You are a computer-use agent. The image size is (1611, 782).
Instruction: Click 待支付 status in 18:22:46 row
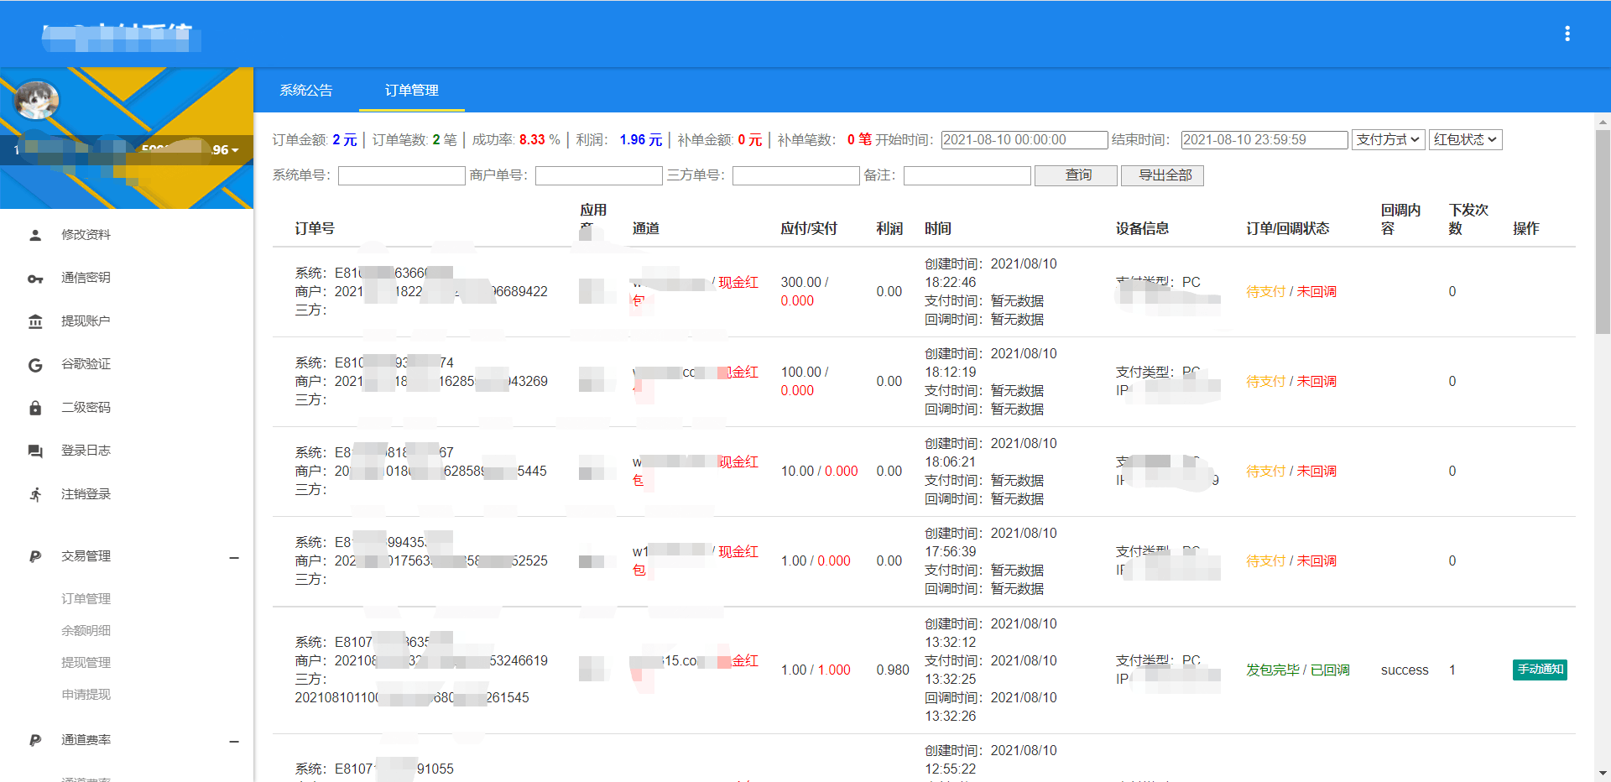(1265, 291)
